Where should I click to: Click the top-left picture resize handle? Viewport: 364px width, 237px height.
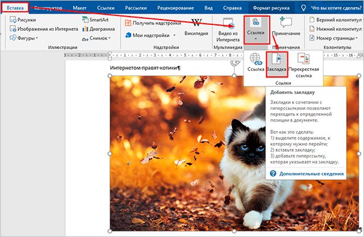(110, 76)
